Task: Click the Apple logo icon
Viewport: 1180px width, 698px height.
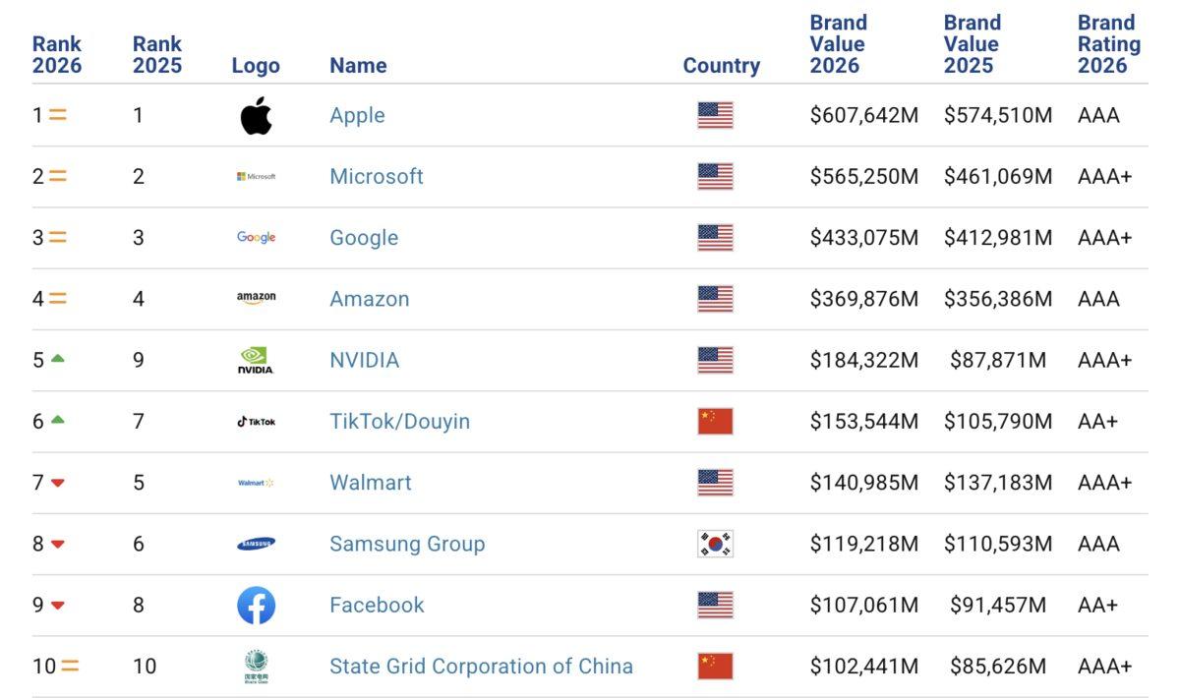Action: click(x=256, y=116)
